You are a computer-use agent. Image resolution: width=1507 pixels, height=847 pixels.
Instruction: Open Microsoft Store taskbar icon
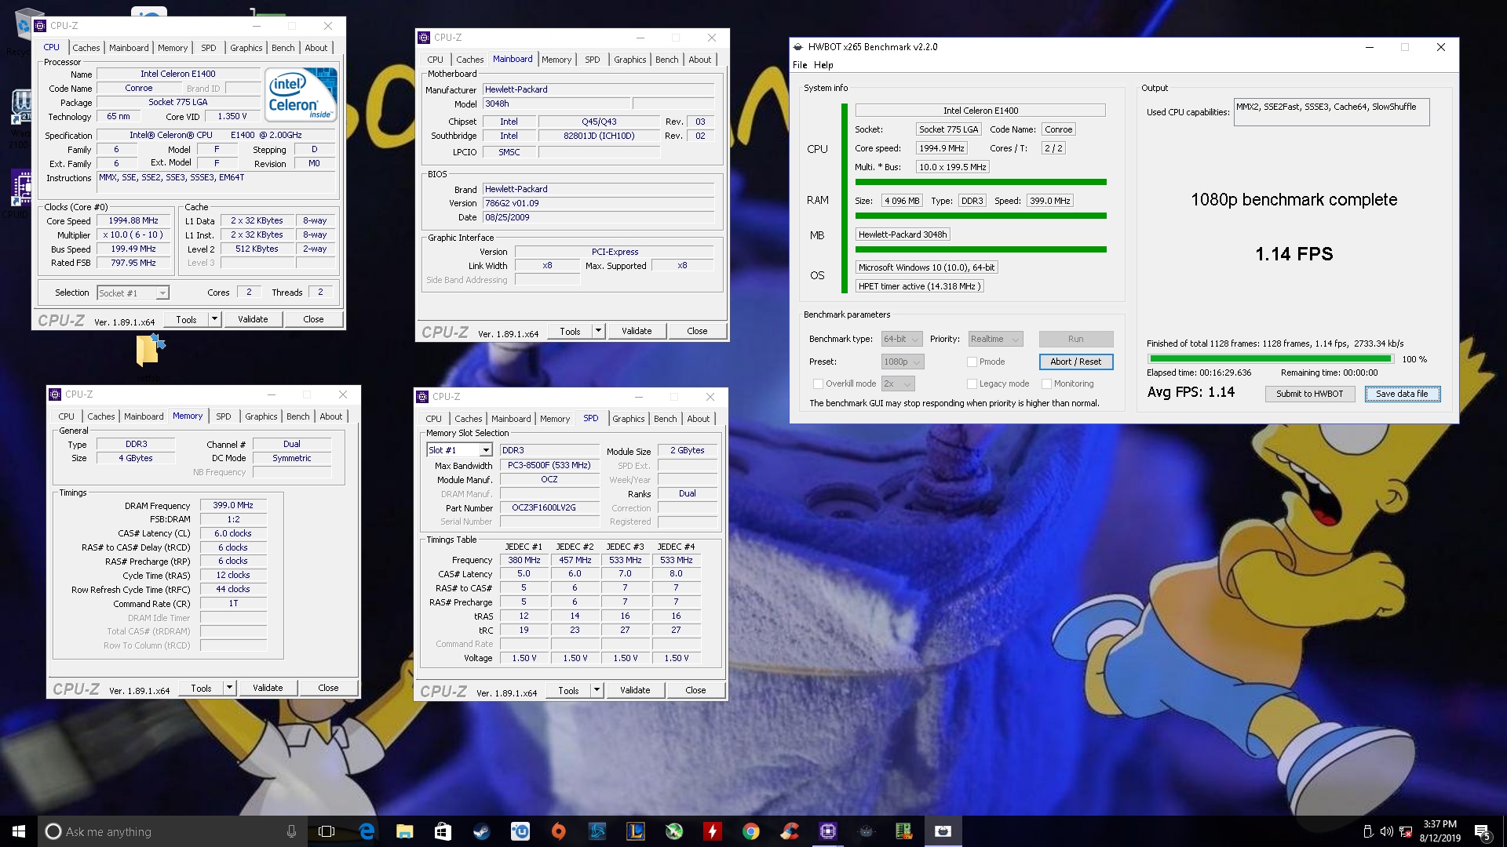pos(443,831)
